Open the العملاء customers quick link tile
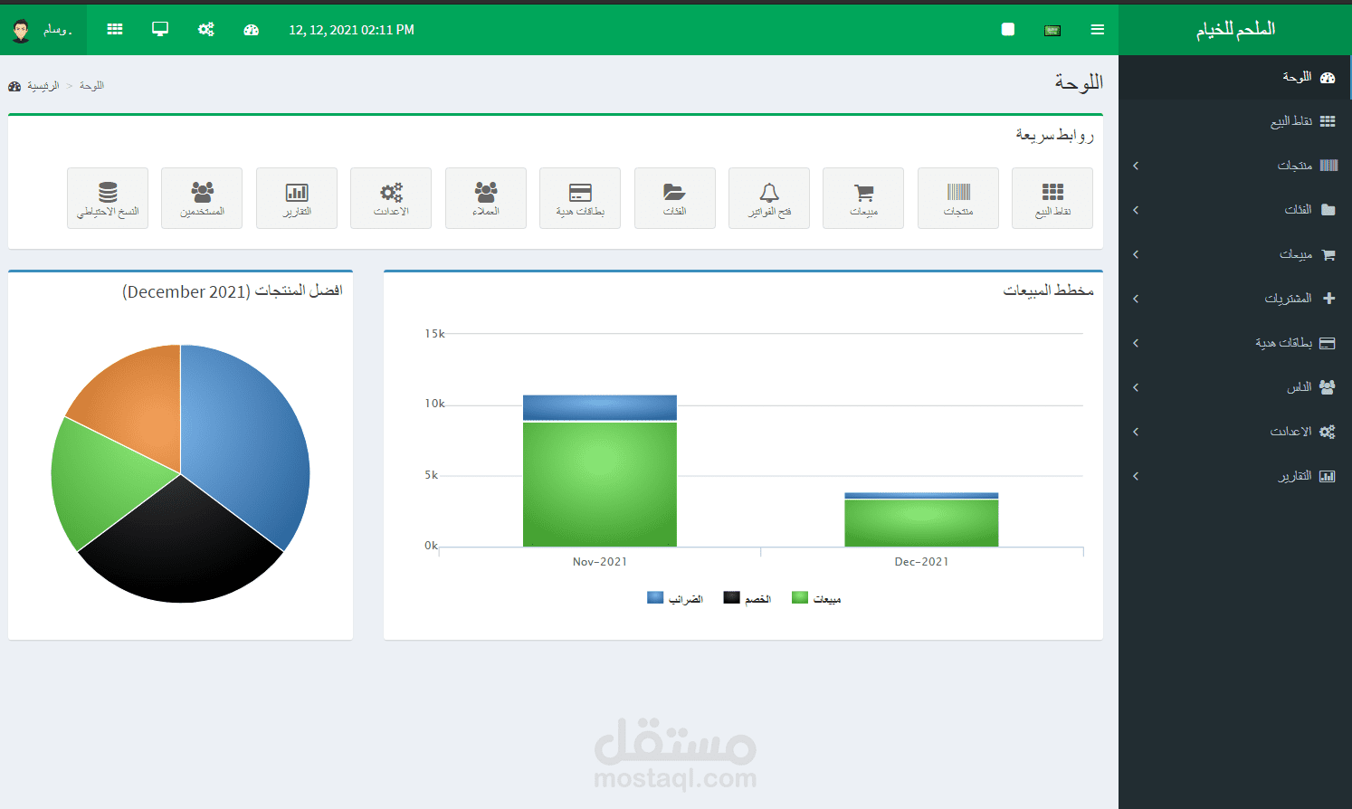The image size is (1352, 809). point(486,198)
